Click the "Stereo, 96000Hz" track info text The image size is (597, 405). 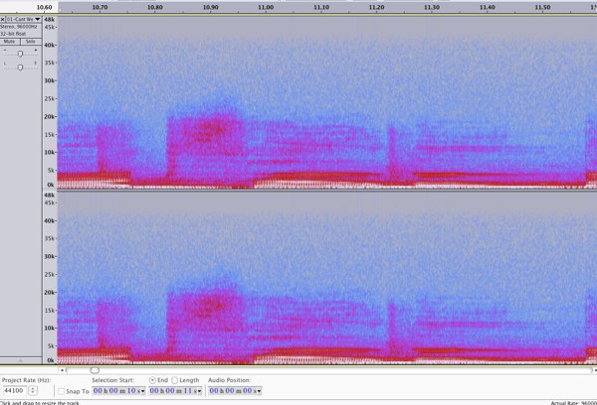point(19,27)
